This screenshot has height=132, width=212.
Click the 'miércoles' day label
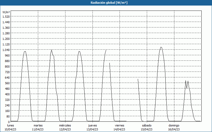click(65, 125)
